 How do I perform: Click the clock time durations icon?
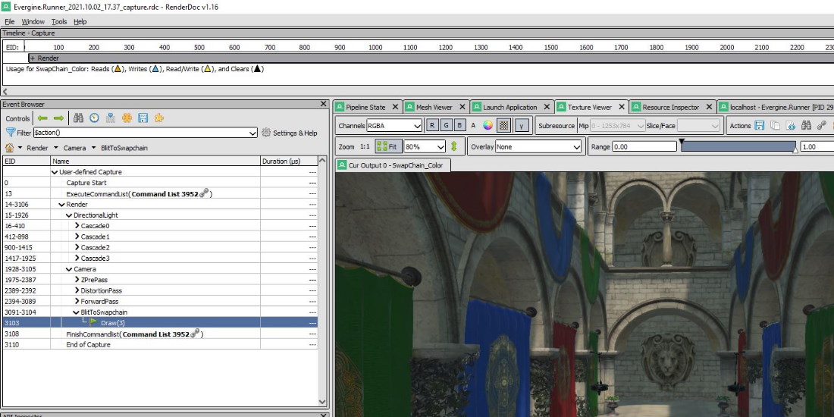tap(94, 118)
